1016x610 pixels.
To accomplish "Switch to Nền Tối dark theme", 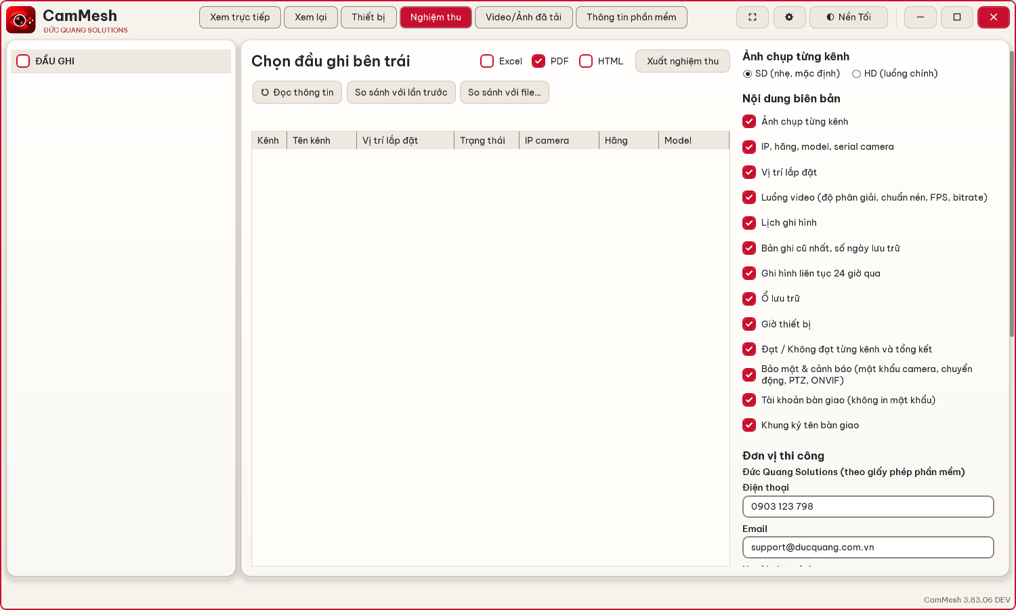I will point(849,17).
